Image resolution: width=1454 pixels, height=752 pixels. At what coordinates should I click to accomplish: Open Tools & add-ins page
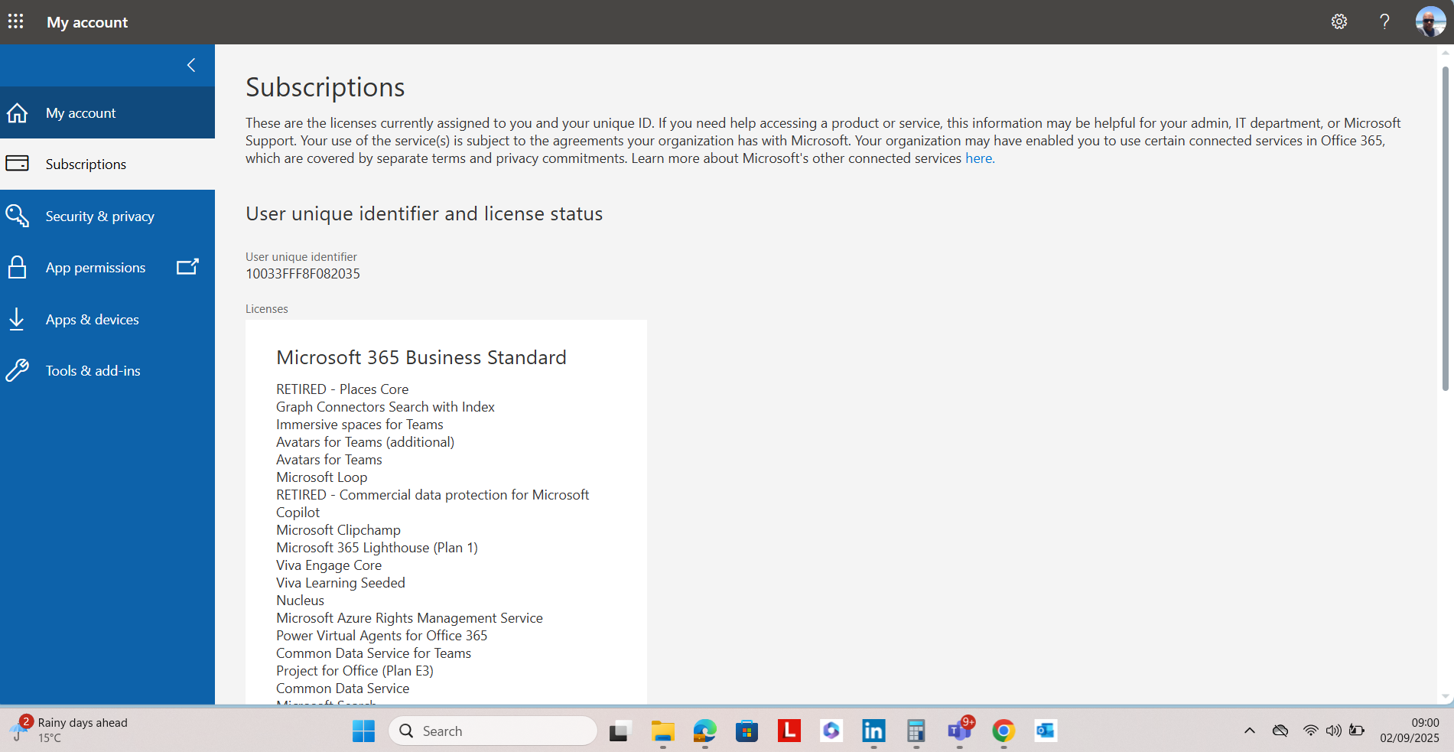(107, 370)
